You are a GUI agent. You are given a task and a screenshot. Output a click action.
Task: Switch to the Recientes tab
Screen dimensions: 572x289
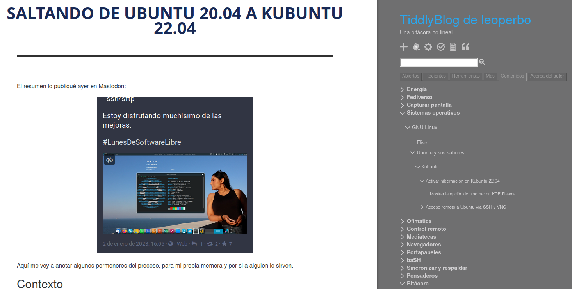tap(435, 76)
